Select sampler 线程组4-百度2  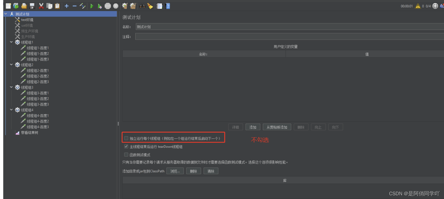pos(38,121)
